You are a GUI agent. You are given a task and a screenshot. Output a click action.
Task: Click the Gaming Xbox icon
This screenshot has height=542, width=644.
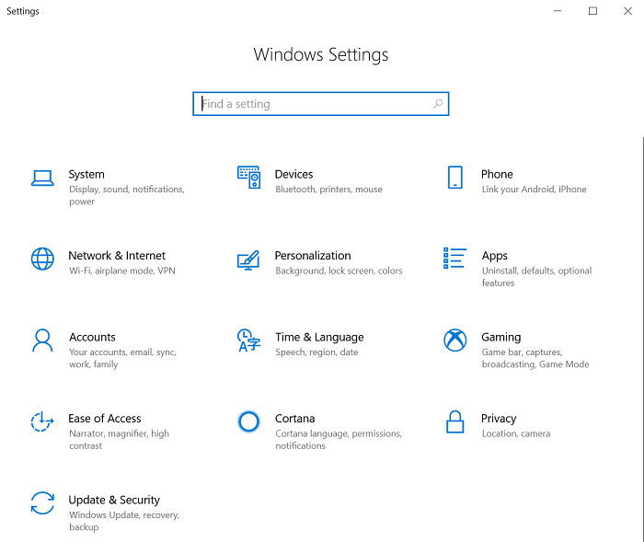click(455, 340)
